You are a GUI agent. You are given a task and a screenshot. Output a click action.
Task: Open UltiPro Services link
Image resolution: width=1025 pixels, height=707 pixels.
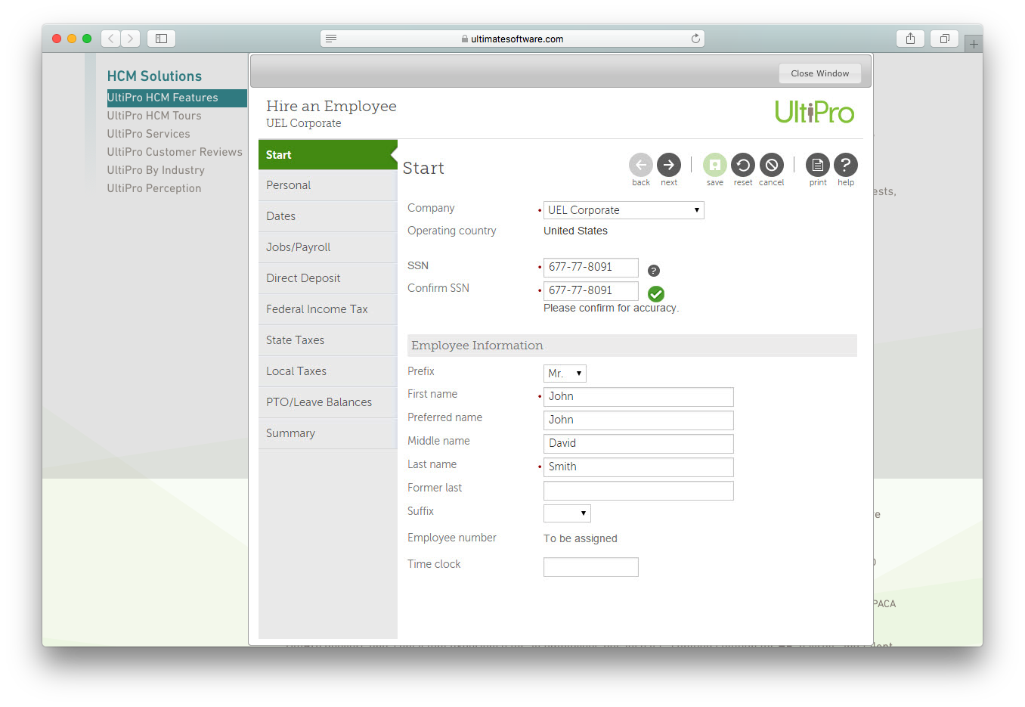pos(148,134)
